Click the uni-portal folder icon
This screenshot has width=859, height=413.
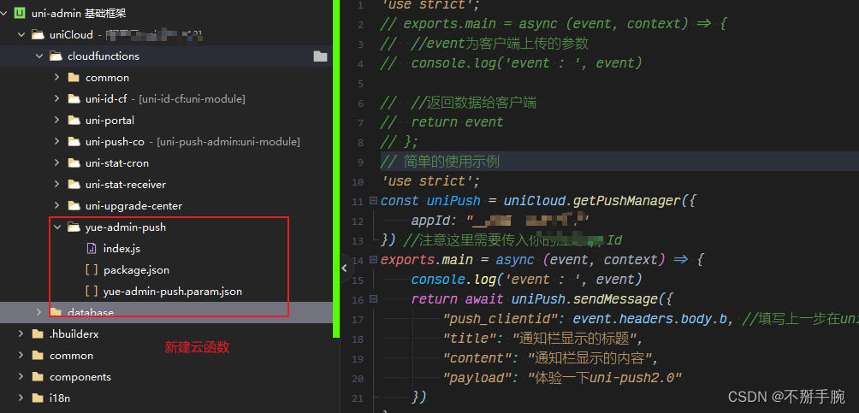click(73, 121)
